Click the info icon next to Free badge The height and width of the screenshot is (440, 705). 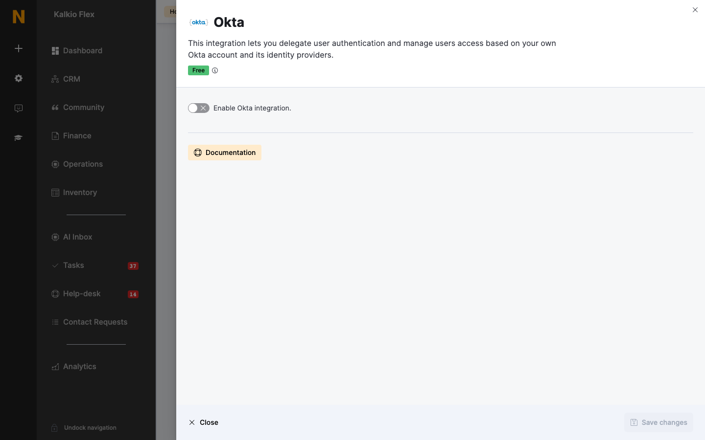[215, 70]
